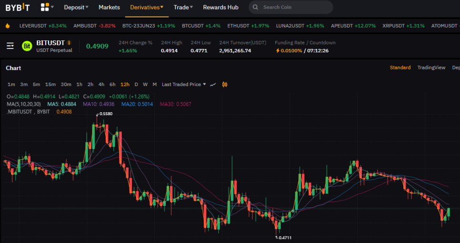Select the weekly W timeframe
The image size is (460, 243).
pos(145,85)
